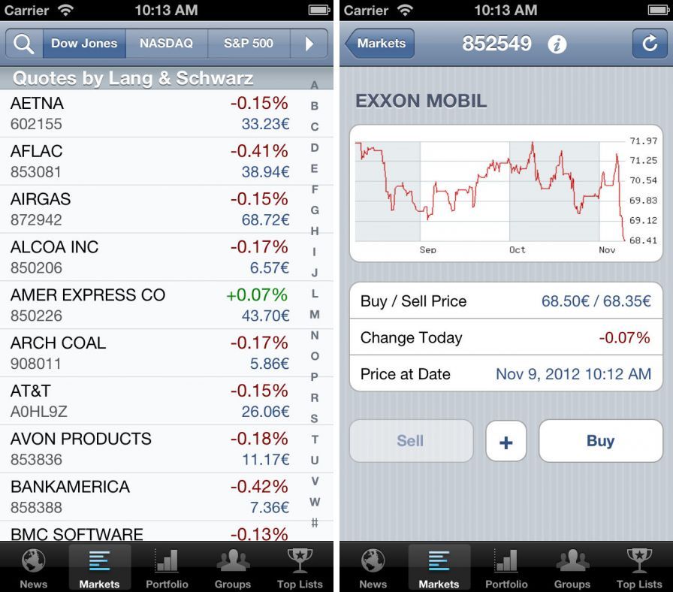The width and height of the screenshot is (673, 592).
Task: Tap the arrow to reveal more indices
Action: point(309,44)
